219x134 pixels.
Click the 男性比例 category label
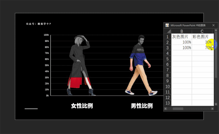(142, 106)
